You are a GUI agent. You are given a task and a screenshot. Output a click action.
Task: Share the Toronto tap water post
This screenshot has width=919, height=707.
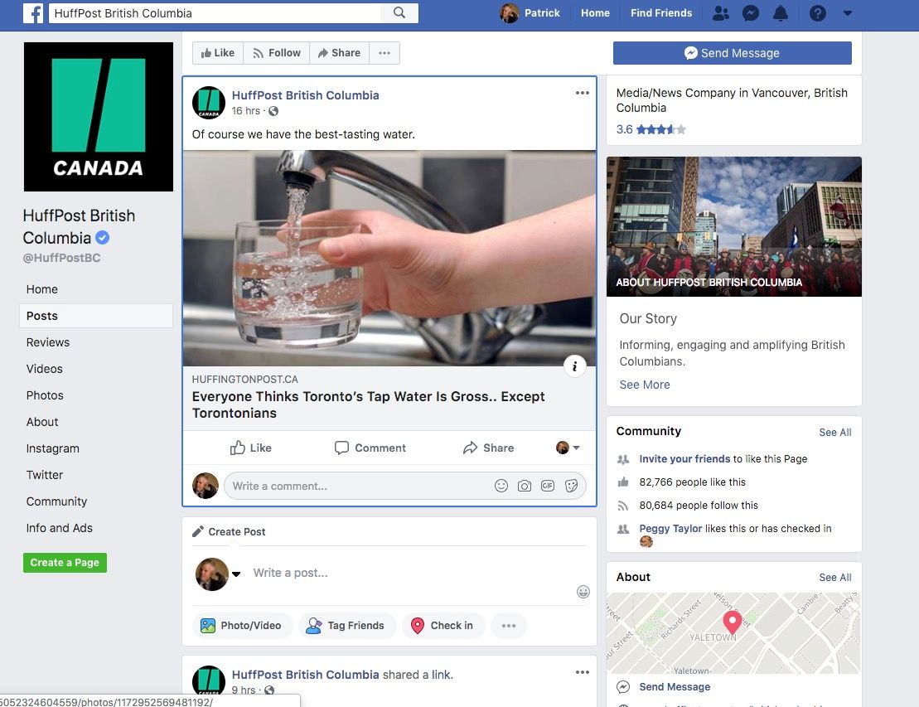pyautogui.click(x=488, y=448)
